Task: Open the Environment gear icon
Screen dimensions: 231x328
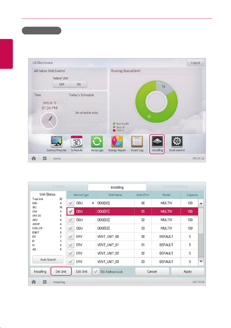Action: 177,141
